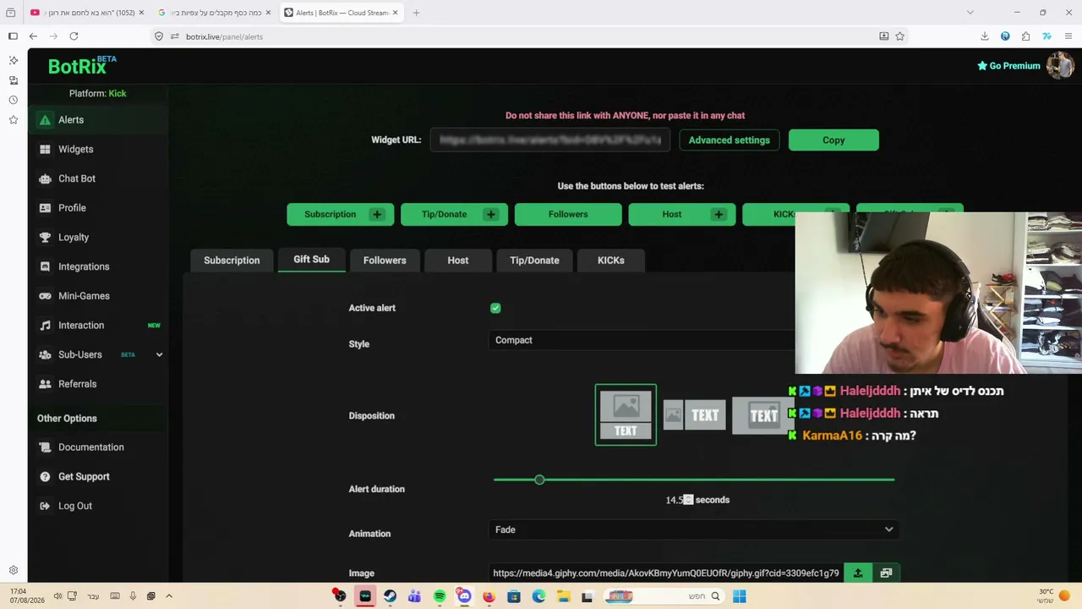Screen dimensions: 1082x609
Task: Uncheck the Active alert checkbox
Action: pos(495,308)
